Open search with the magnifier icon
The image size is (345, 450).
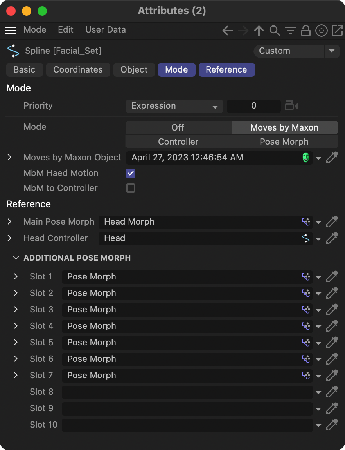(275, 31)
